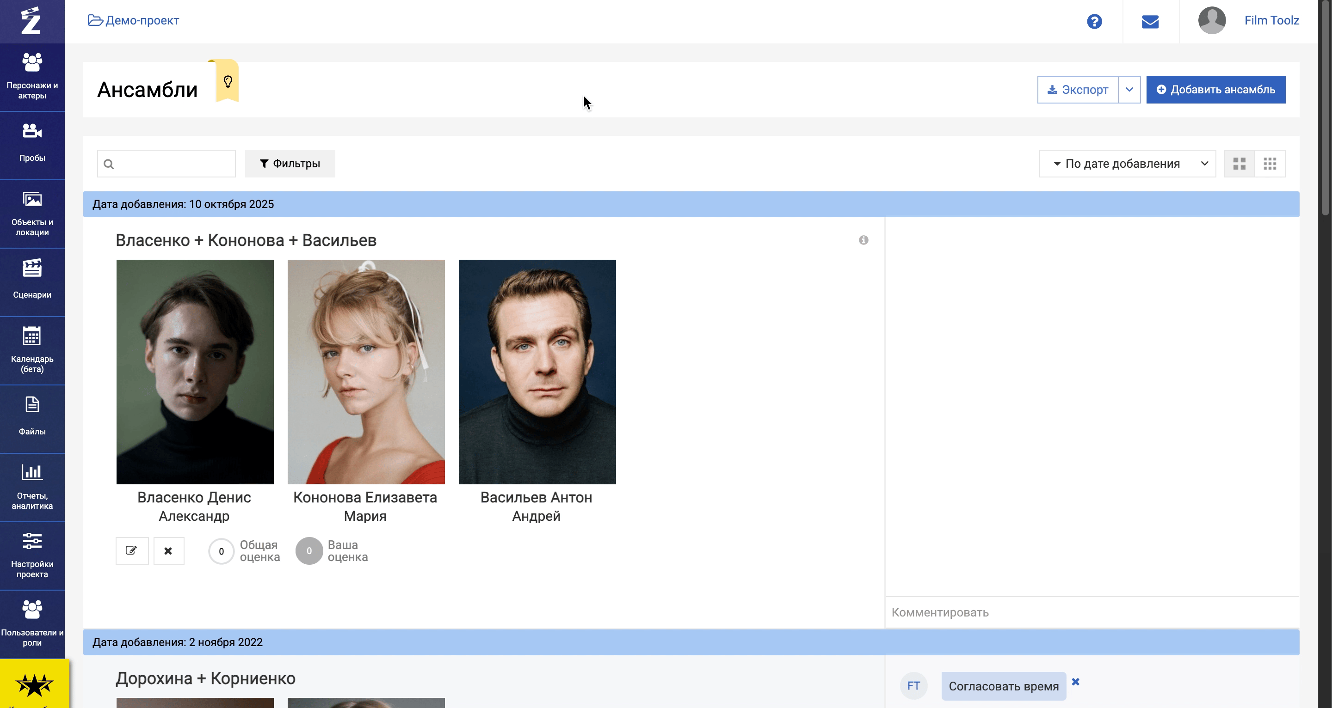Switch to large grid view
The height and width of the screenshot is (708, 1332).
[1239, 164]
